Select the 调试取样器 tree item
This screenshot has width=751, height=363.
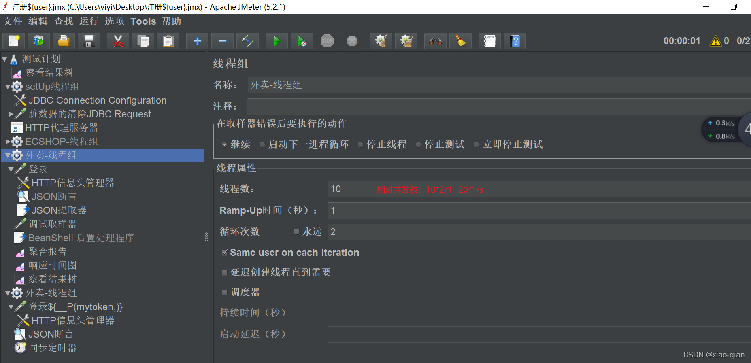[53, 224]
